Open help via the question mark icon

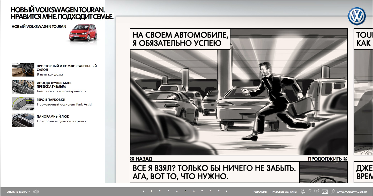coord(310,192)
